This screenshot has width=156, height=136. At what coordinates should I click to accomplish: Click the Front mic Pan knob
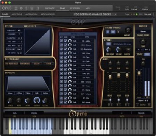pos(110,63)
